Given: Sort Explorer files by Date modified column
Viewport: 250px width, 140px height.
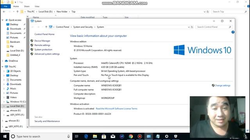Looking at the screenshot, I should (x=87, y=17).
